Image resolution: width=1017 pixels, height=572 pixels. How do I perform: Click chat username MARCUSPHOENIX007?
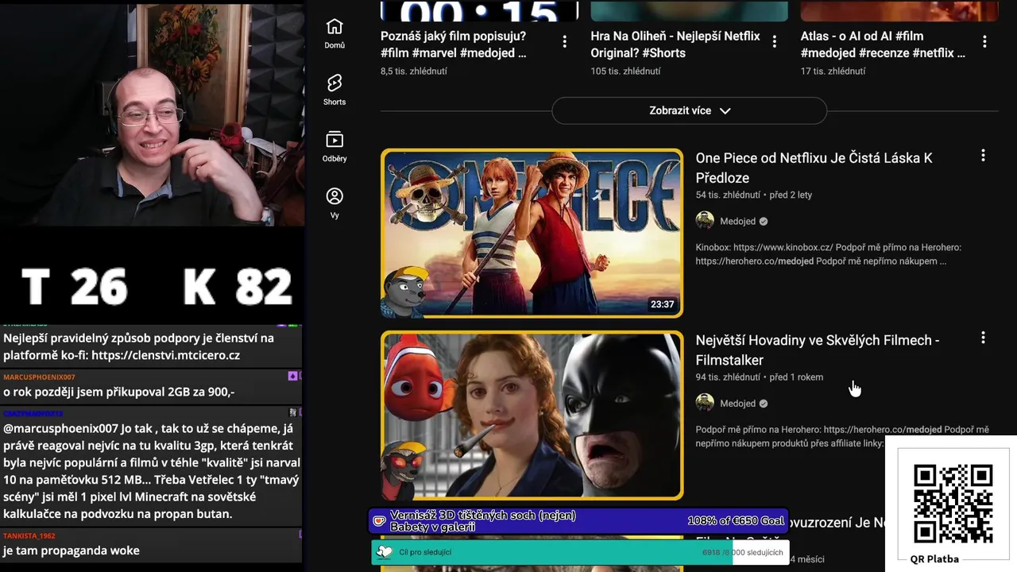click(39, 377)
